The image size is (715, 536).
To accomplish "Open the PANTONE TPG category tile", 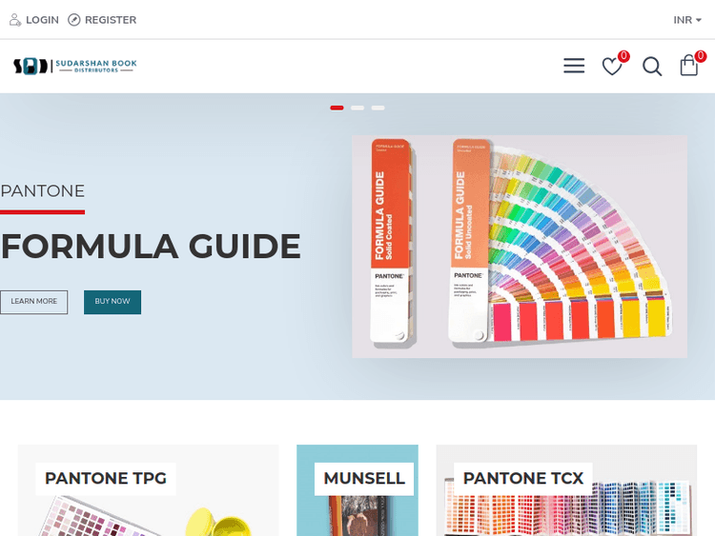I will [x=148, y=490].
